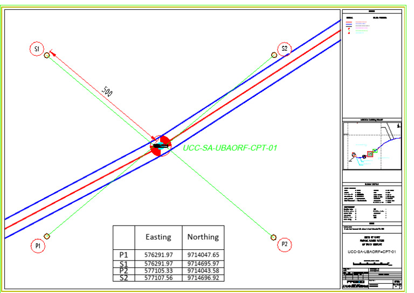Click easting value 576291.97 in S1 row

pyautogui.click(x=158, y=264)
